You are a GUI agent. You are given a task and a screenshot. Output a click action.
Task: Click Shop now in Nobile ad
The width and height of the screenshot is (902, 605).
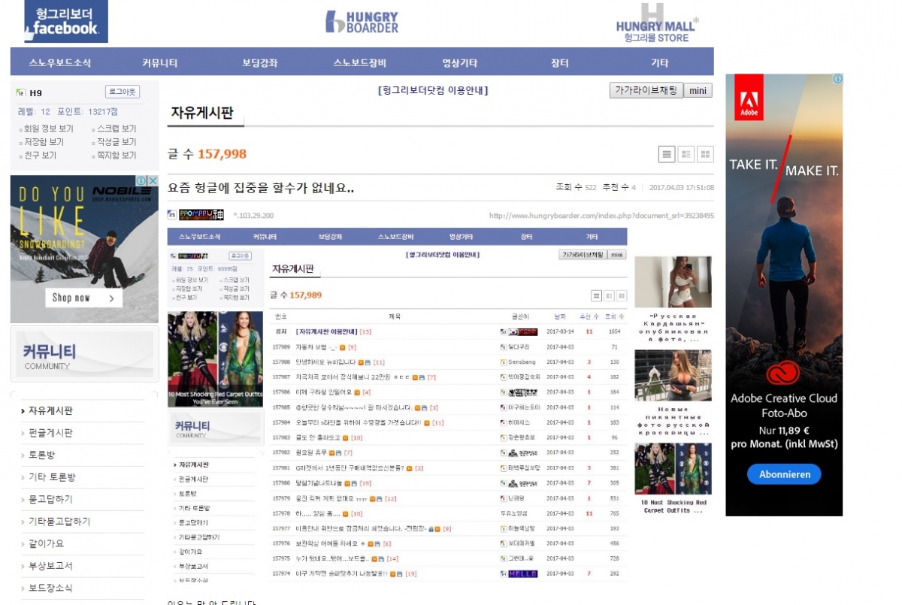(x=83, y=298)
